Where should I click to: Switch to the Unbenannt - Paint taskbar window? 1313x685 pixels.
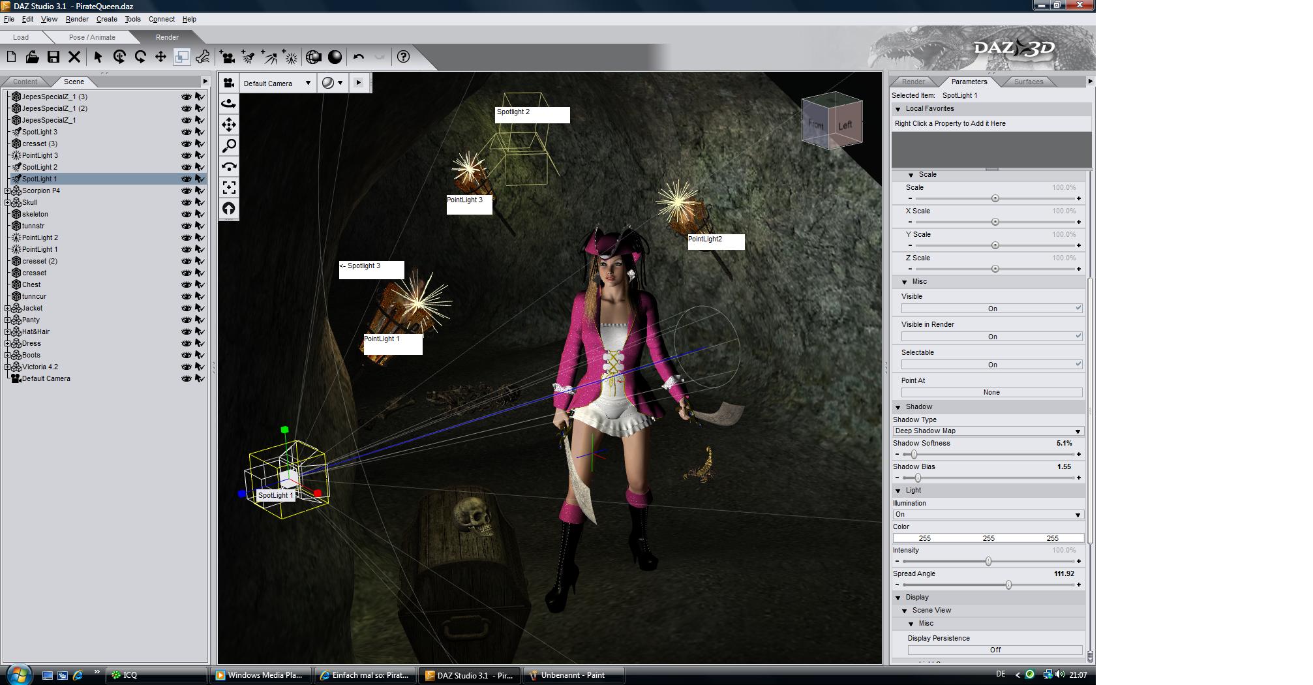coord(574,675)
